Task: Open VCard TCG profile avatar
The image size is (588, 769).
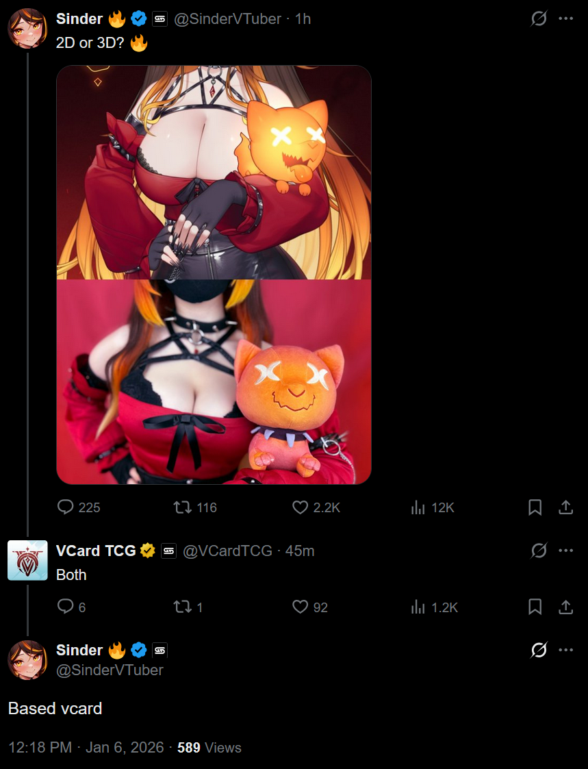Action: click(x=27, y=560)
